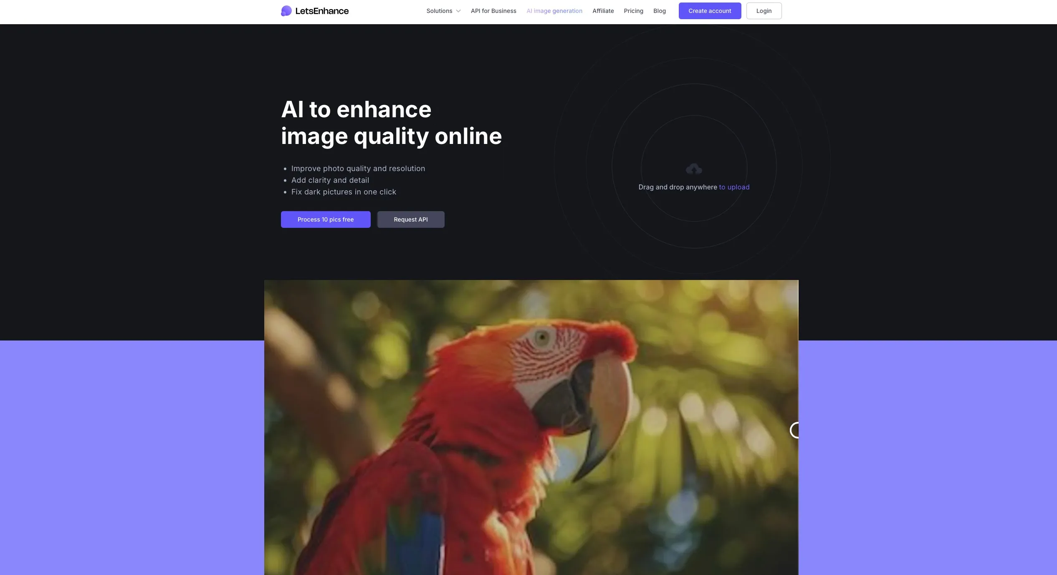The width and height of the screenshot is (1057, 575).
Task: Click the Pricing navigation link
Action: click(x=633, y=10)
